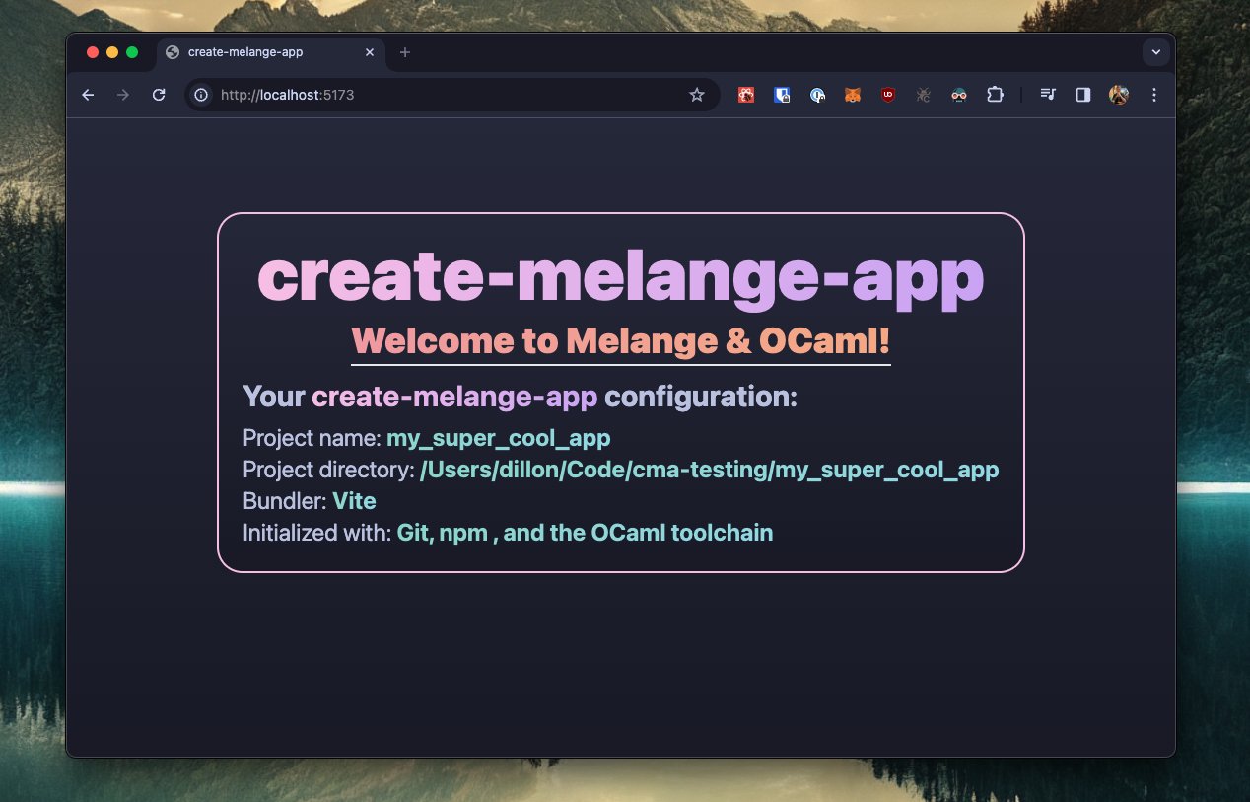Open the red React-logo extension
The height and width of the screenshot is (802, 1250).
point(746,95)
